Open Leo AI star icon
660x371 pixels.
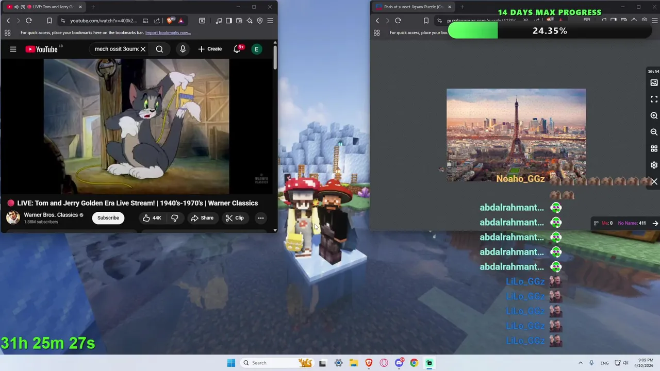(x=250, y=21)
